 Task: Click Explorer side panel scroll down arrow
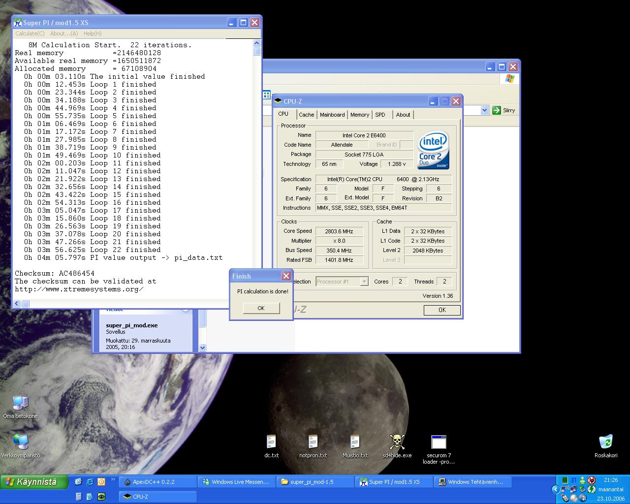tap(202, 347)
